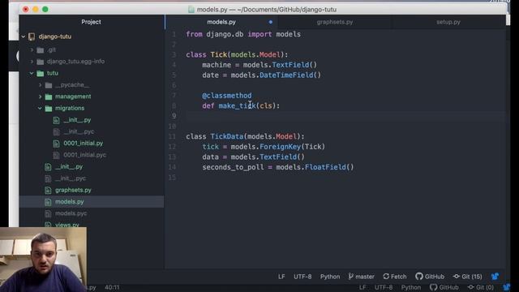
Task: Click the LF line ending selector
Action: pyautogui.click(x=281, y=277)
